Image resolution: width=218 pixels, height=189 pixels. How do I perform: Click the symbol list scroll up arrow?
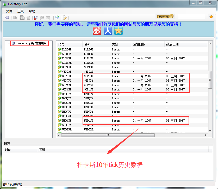click(x=210, y=43)
